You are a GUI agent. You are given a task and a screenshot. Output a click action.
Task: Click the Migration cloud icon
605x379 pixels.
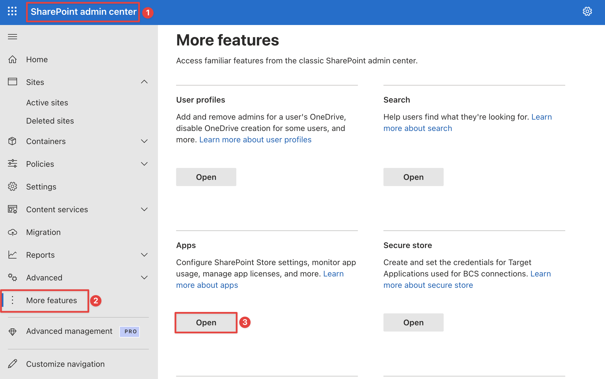[x=12, y=232]
